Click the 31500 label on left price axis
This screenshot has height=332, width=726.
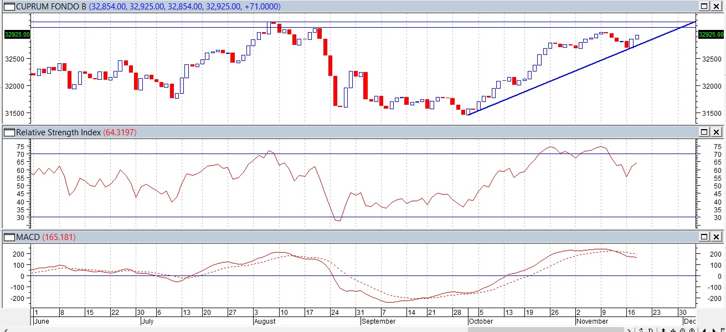tap(15, 113)
